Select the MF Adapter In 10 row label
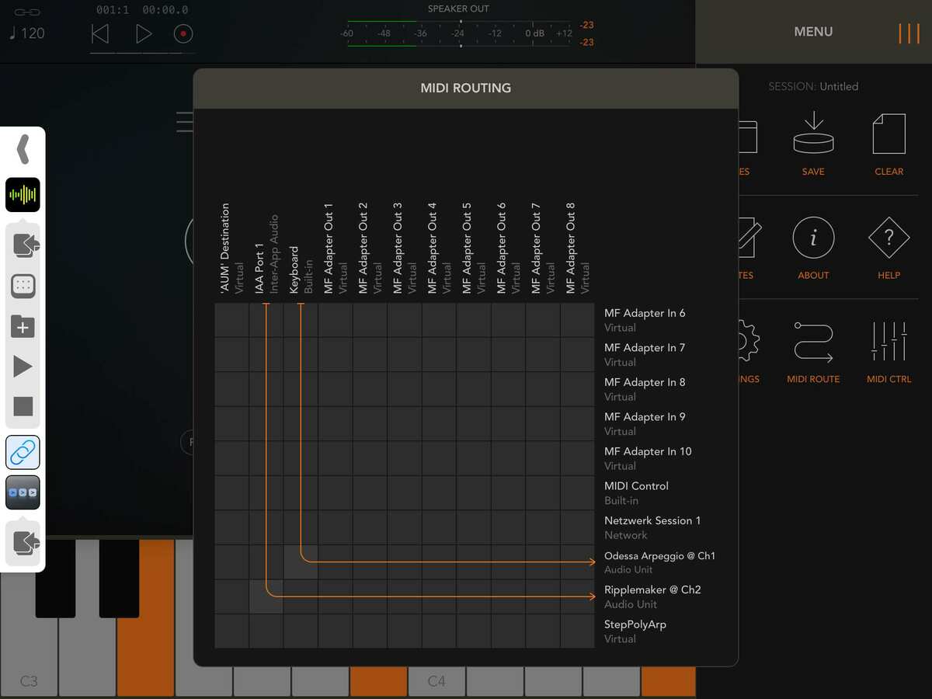 pyautogui.click(x=648, y=458)
